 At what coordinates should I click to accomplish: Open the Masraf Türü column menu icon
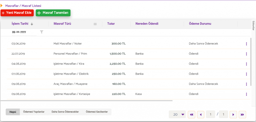point(95,24)
